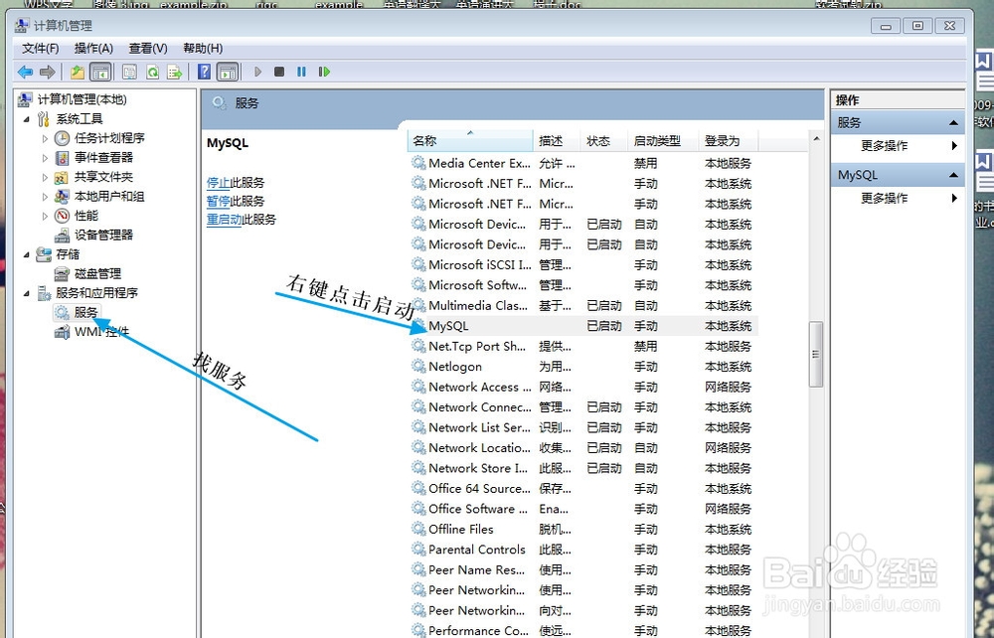Viewport: 994px width, 638px height.
Task: Sort by 描述 column header
Action: [x=558, y=141]
